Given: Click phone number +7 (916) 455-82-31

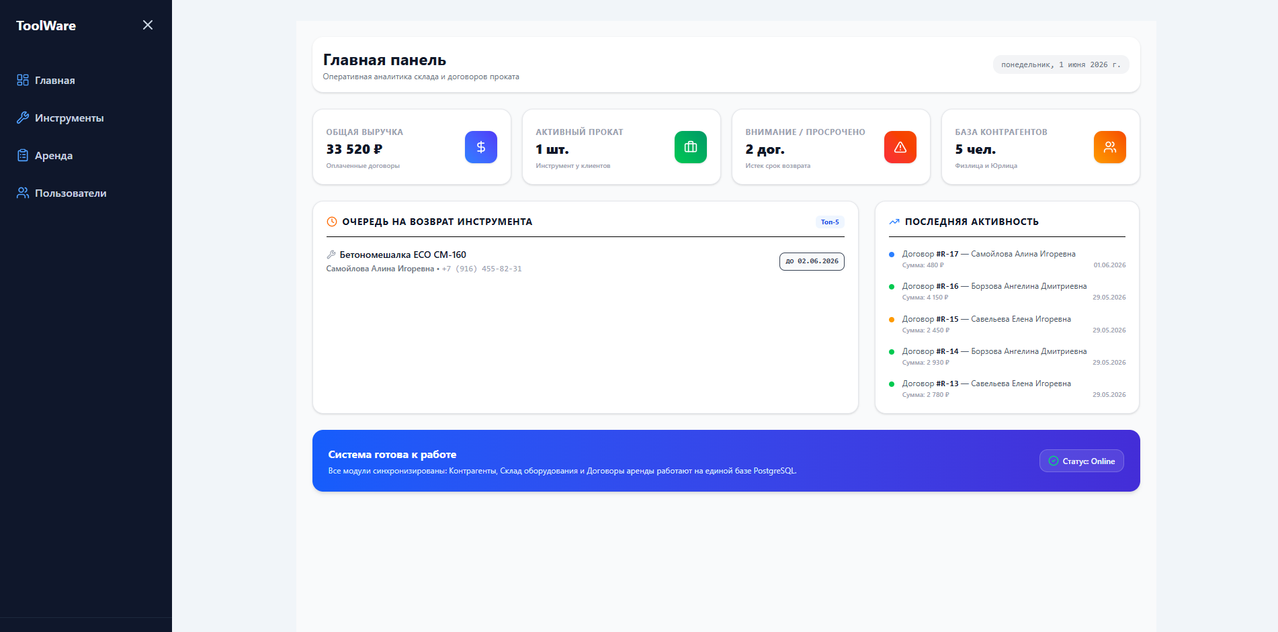Looking at the screenshot, I should click(x=482, y=269).
